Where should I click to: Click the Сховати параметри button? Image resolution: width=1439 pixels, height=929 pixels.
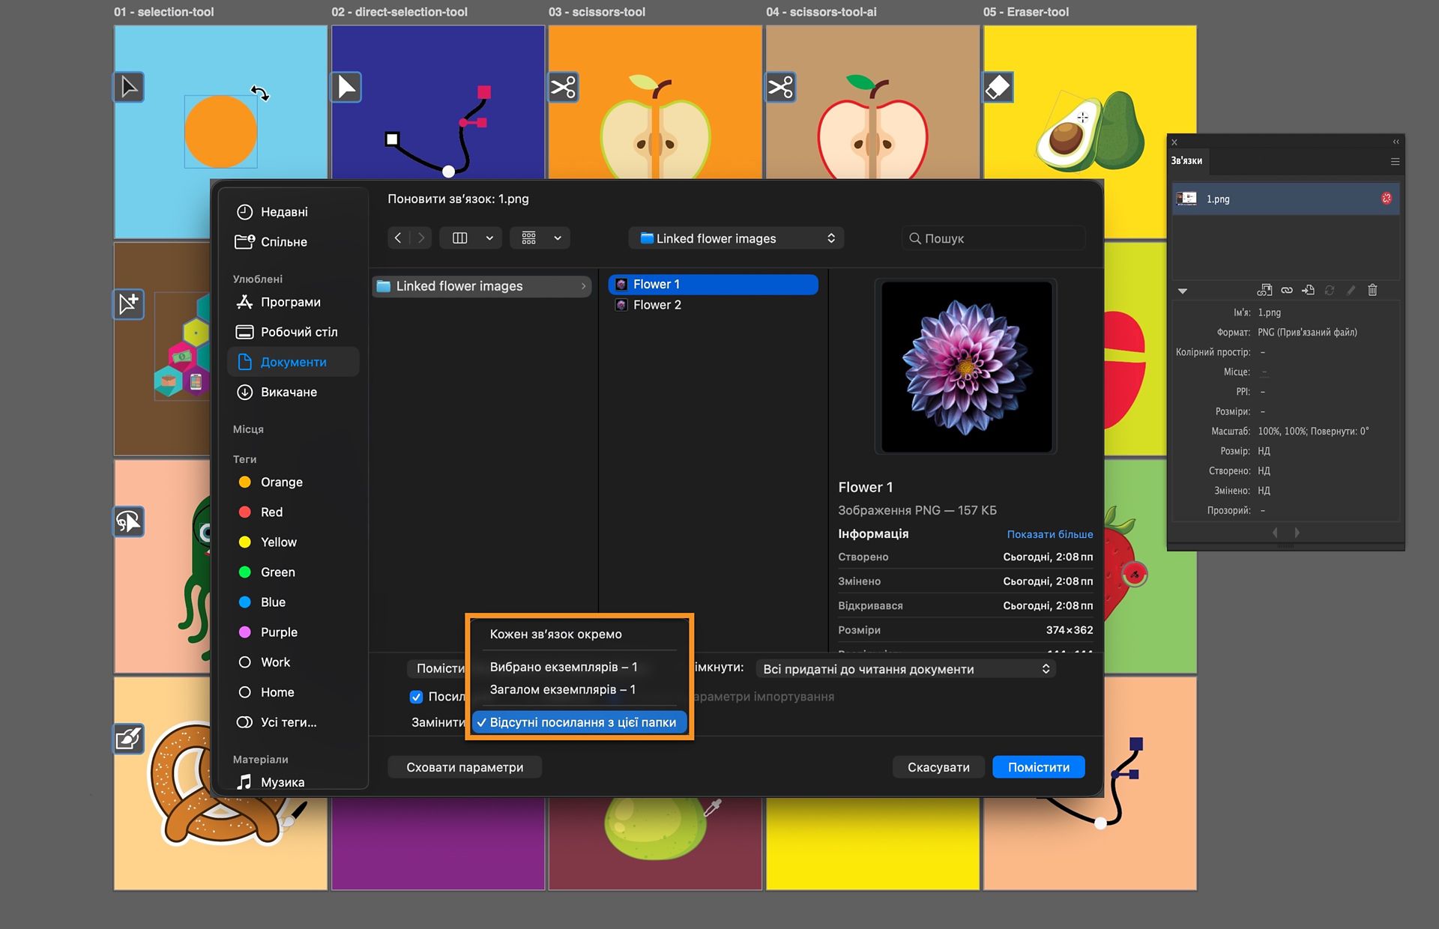(x=465, y=767)
